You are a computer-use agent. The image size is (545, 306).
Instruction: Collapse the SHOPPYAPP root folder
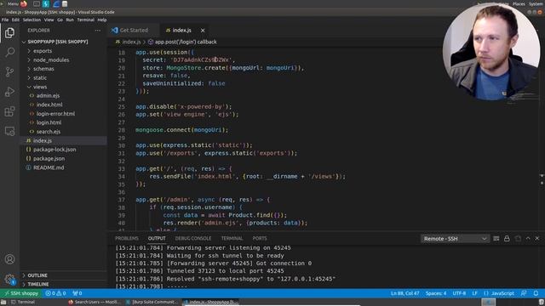pos(57,42)
